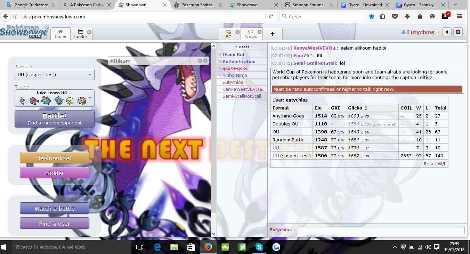Open the Team dropdown luke+zoro HO
470x254 pixels.
[x=55, y=98]
